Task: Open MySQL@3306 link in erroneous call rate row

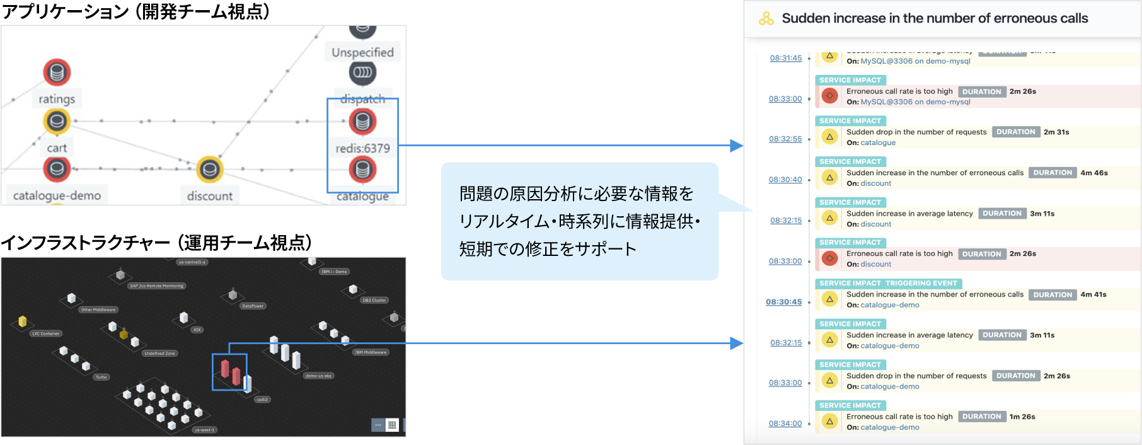Action: tap(915, 102)
